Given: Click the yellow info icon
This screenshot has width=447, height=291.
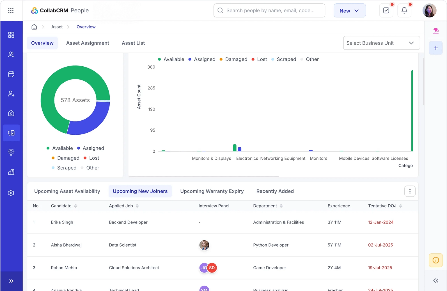Looking at the screenshot, I should (435, 260).
